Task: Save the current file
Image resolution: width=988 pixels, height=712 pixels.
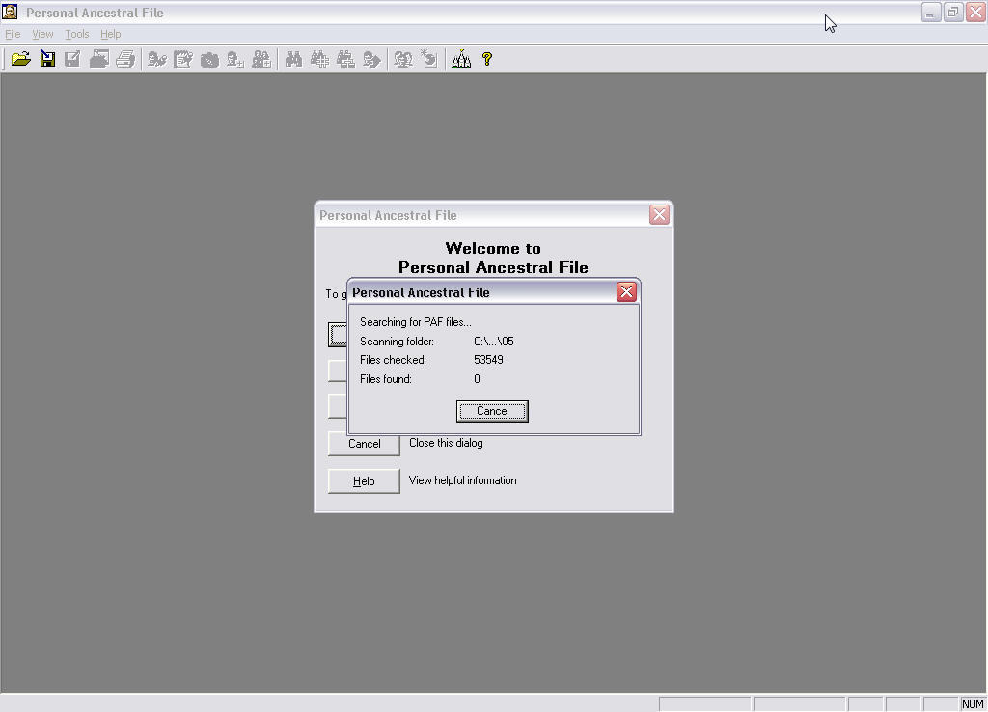Action: coord(46,59)
